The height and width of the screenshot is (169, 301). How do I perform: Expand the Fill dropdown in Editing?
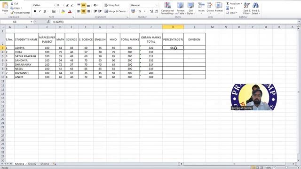click(235, 8)
